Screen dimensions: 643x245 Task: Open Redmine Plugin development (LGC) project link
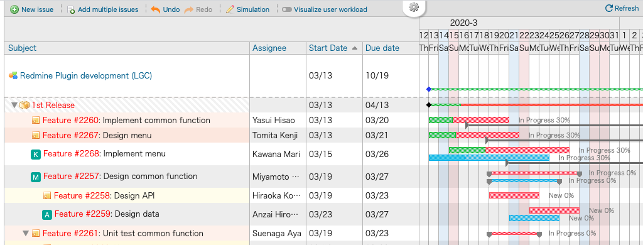click(85, 75)
